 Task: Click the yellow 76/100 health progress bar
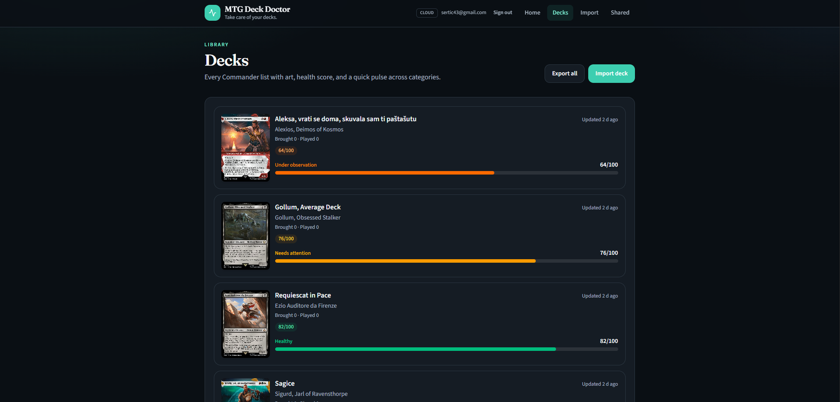point(446,261)
